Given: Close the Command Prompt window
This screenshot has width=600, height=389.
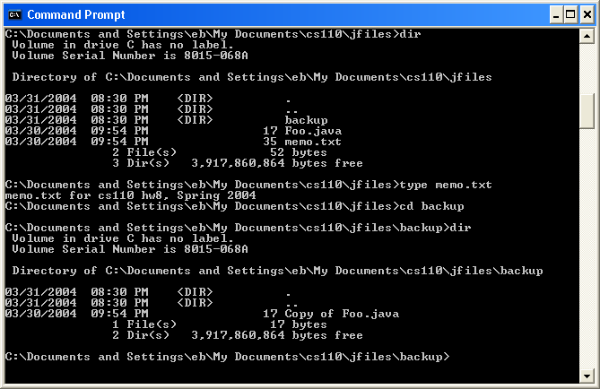Looking at the screenshot, I should [x=587, y=15].
